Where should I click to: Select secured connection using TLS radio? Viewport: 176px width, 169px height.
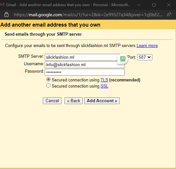48,79
